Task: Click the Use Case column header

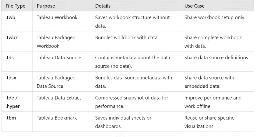Action: [x=194, y=6]
